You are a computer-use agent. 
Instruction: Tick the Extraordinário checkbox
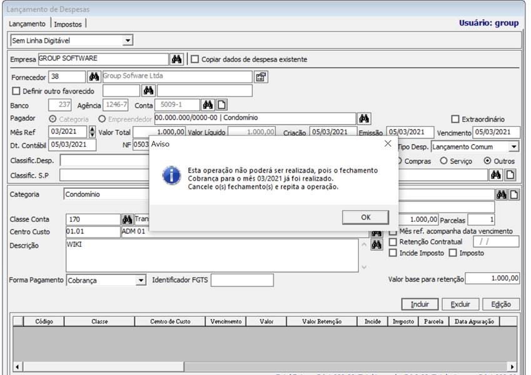coord(455,119)
